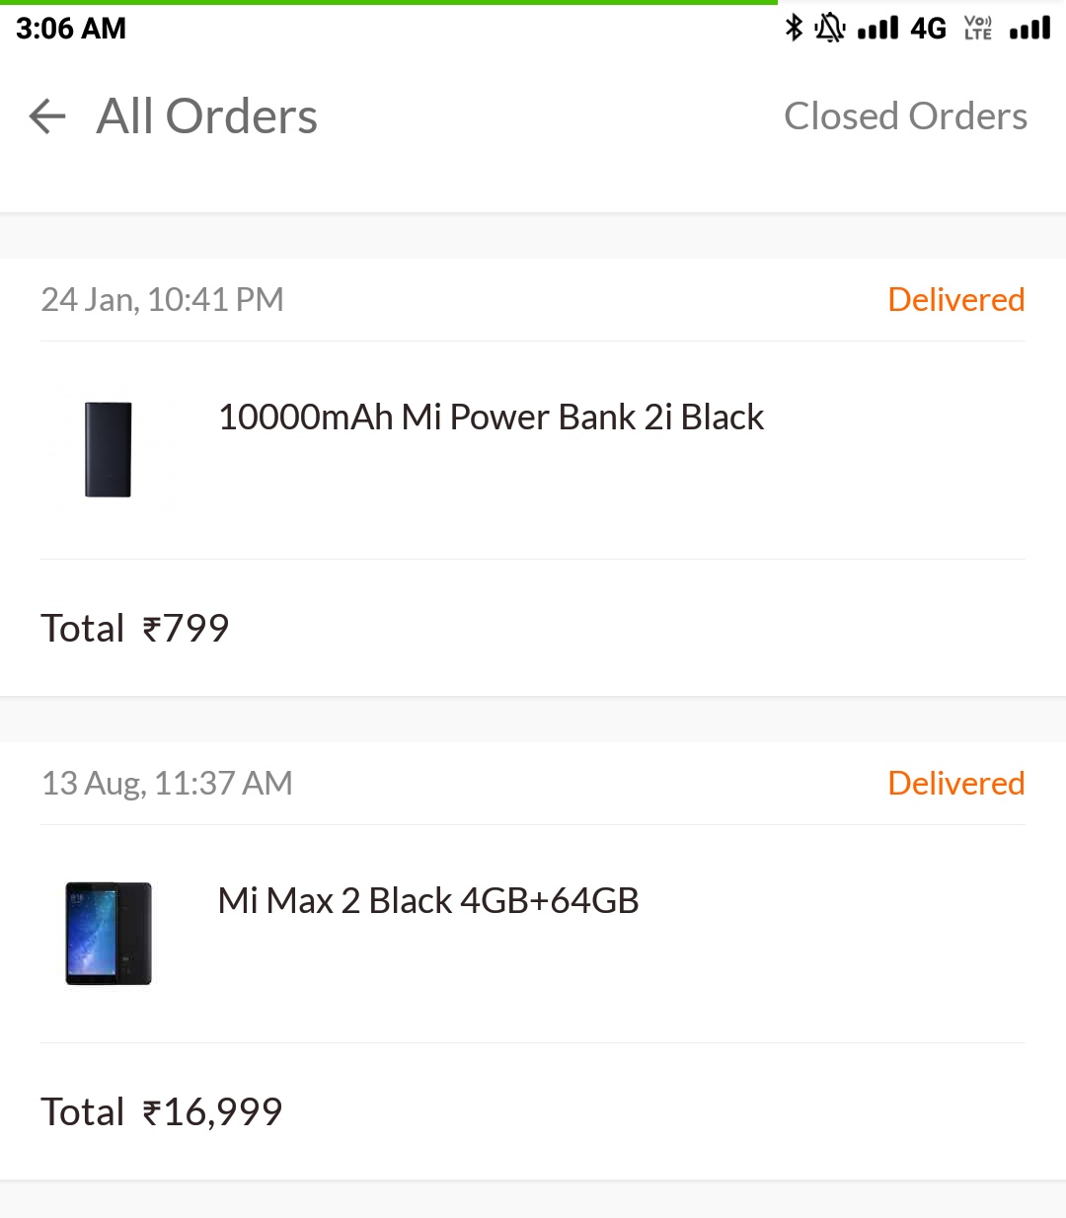Tap the second SIM signal bars
1066x1218 pixels.
1029,28
